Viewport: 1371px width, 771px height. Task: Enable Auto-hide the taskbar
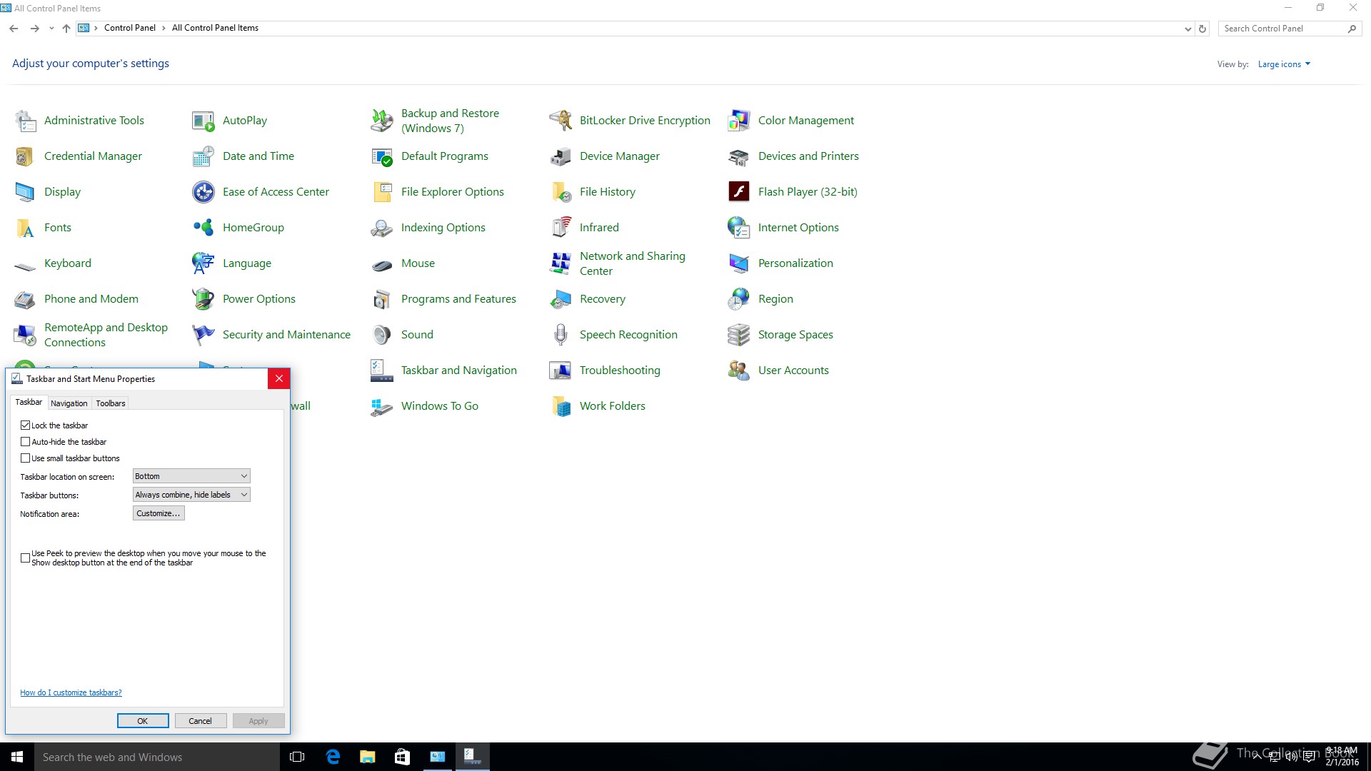26,442
